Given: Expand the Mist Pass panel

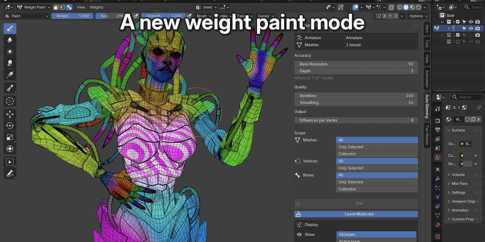Looking at the screenshot, I should tap(463, 184).
